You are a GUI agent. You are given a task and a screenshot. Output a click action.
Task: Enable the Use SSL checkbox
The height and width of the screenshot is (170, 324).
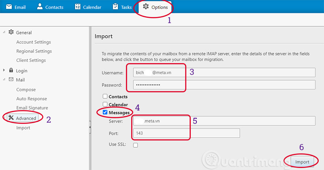[136, 145]
